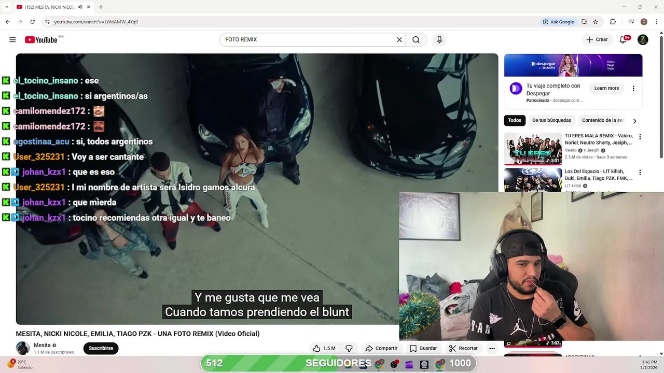Open the YouTube account avatar menu
This screenshot has width=664, height=373.
(x=643, y=40)
